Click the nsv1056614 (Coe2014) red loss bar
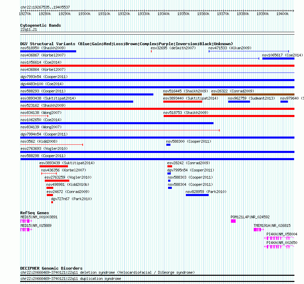304x284 pixels. click(x=157, y=66)
